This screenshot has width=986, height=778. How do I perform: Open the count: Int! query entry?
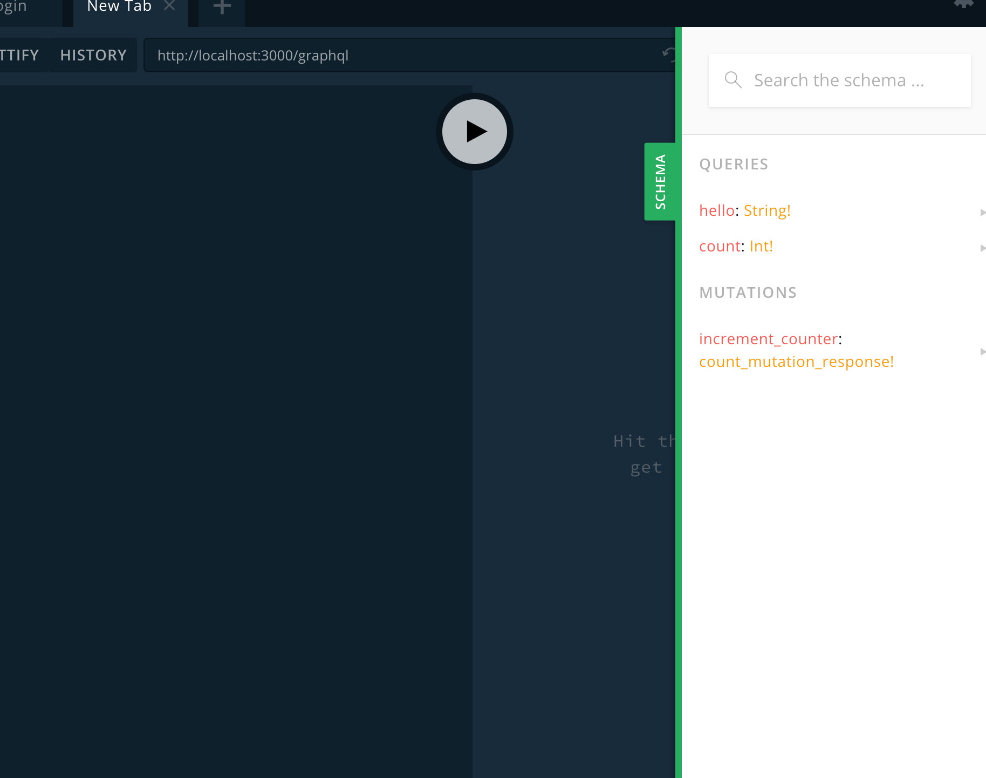tap(834, 246)
